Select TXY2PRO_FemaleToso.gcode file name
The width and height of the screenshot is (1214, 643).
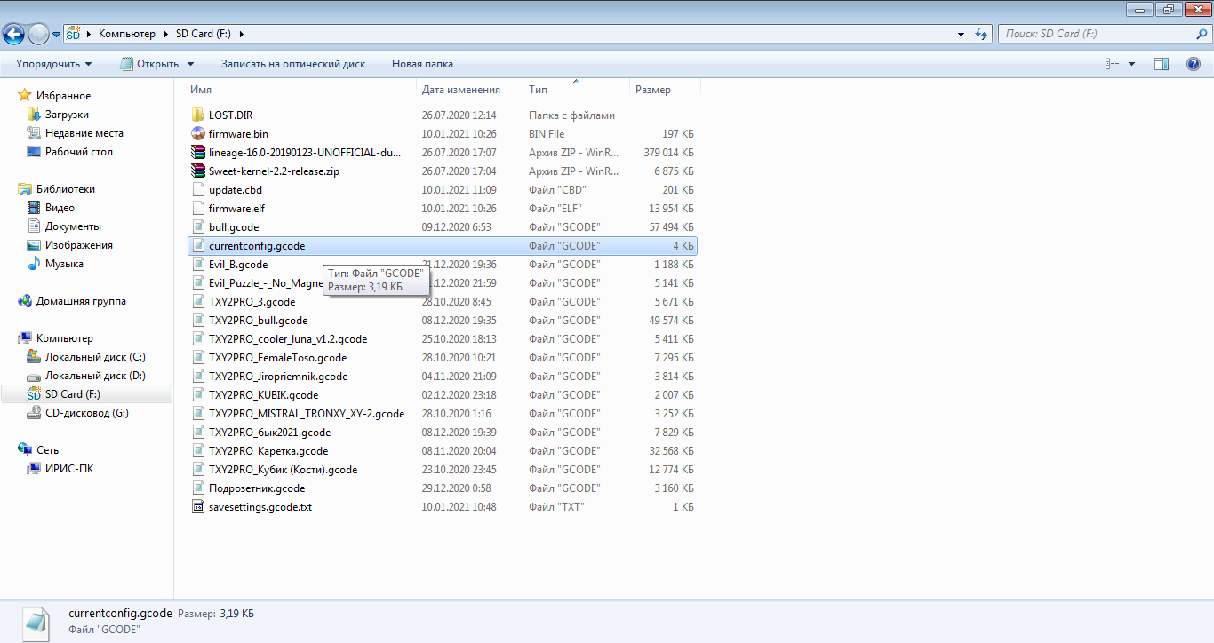pyautogui.click(x=277, y=358)
